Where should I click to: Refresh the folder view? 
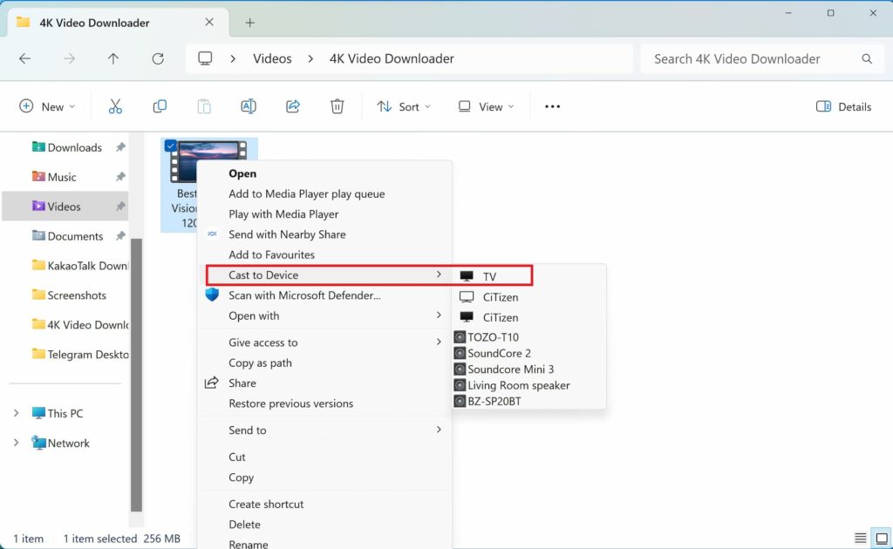point(158,58)
